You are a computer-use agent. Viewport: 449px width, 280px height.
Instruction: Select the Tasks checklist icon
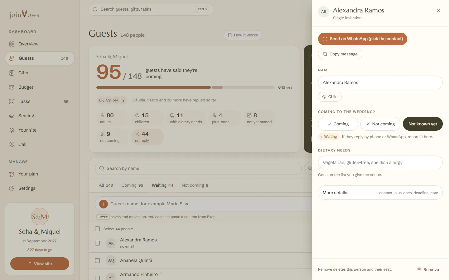point(12,101)
